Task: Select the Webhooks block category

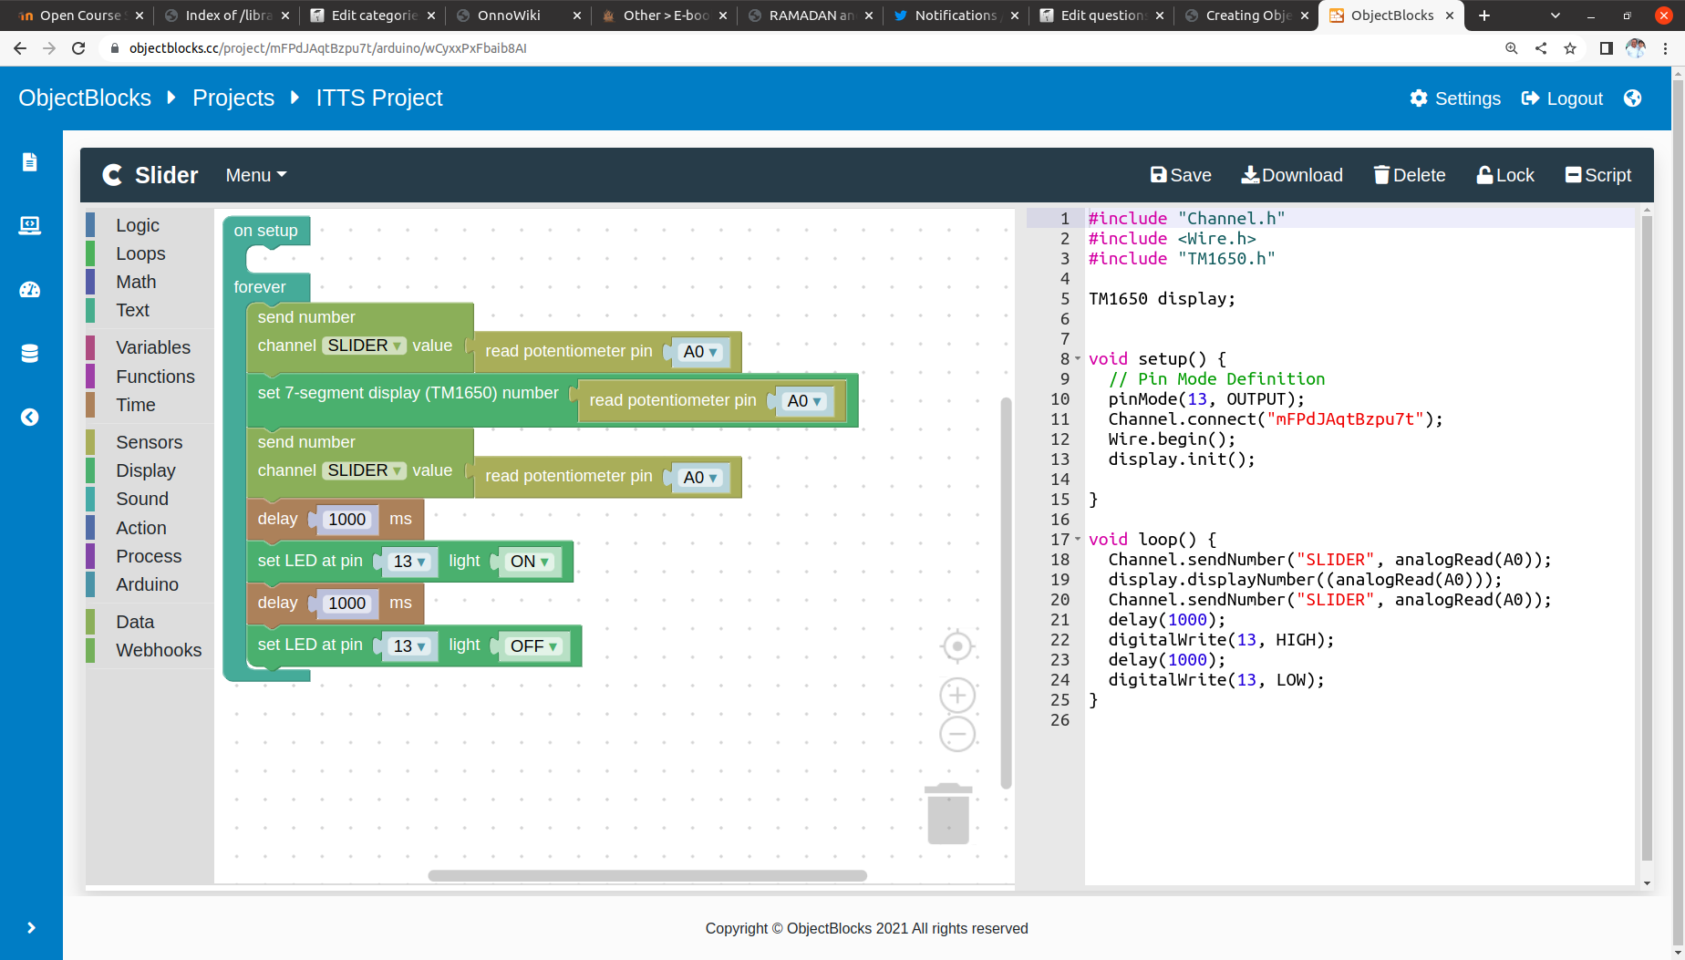Action: 158,650
